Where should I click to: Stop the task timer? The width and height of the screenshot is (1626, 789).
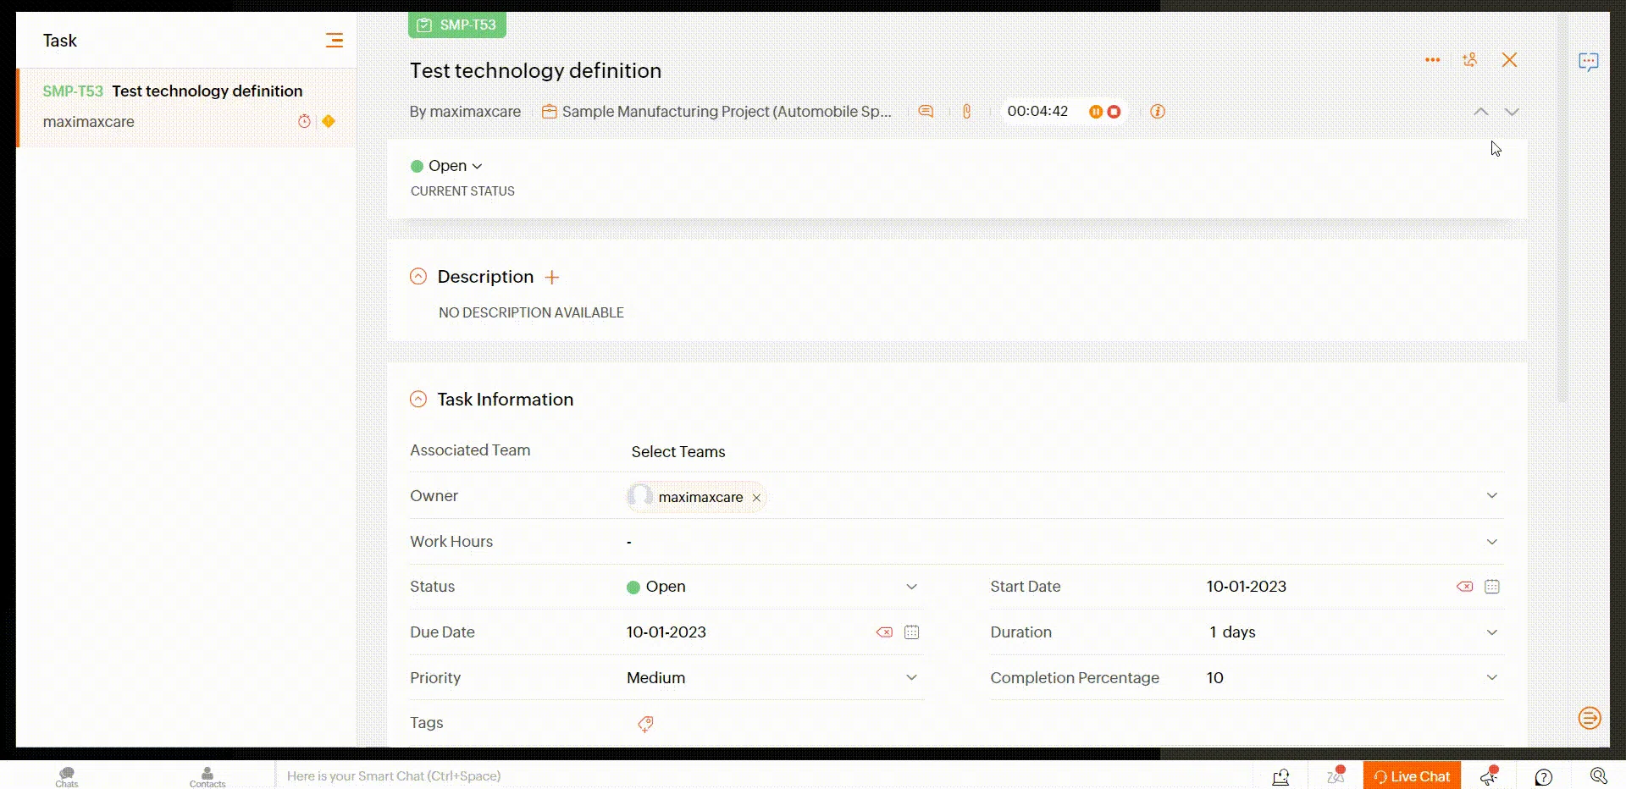click(1114, 112)
